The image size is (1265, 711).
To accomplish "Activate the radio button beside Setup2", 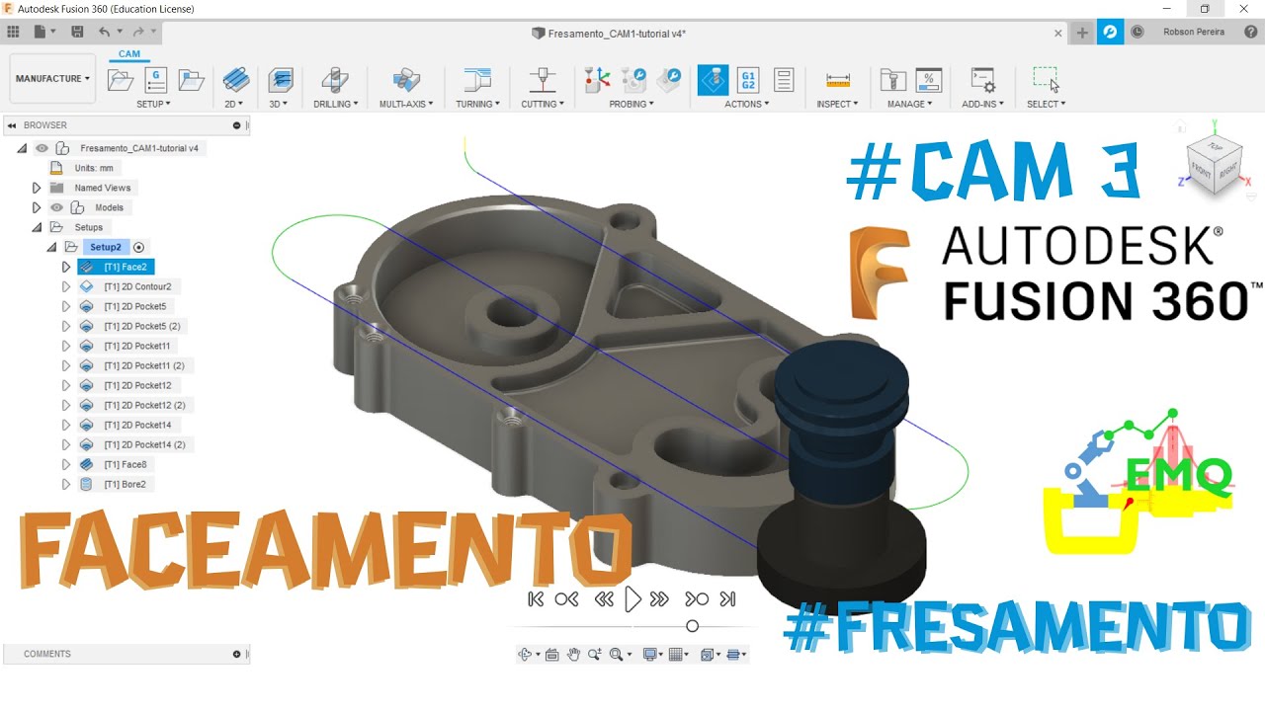I will [x=138, y=247].
